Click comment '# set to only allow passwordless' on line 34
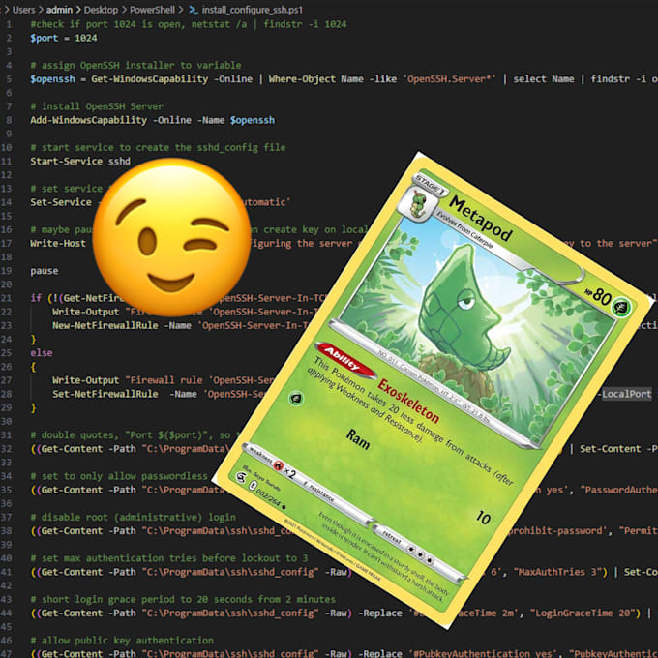This screenshot has width=658, height=658. pos(119,476)
